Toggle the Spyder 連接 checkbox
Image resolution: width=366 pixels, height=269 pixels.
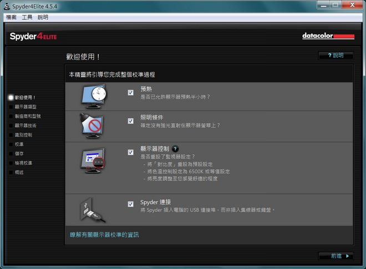click(131, 204)
